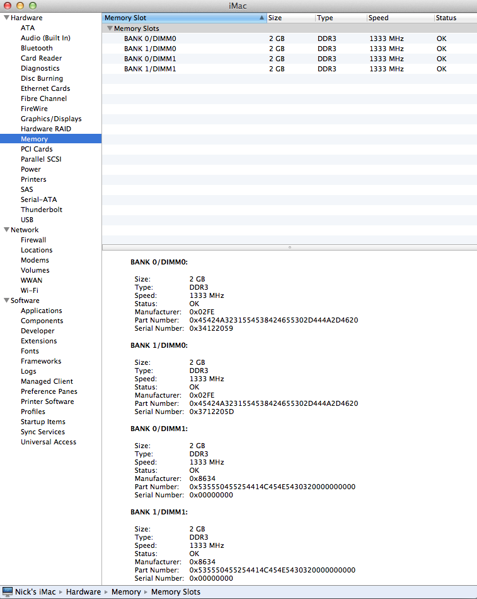Click serial number 0x3712205D value
477x599 pixels.
pos(212,412)
